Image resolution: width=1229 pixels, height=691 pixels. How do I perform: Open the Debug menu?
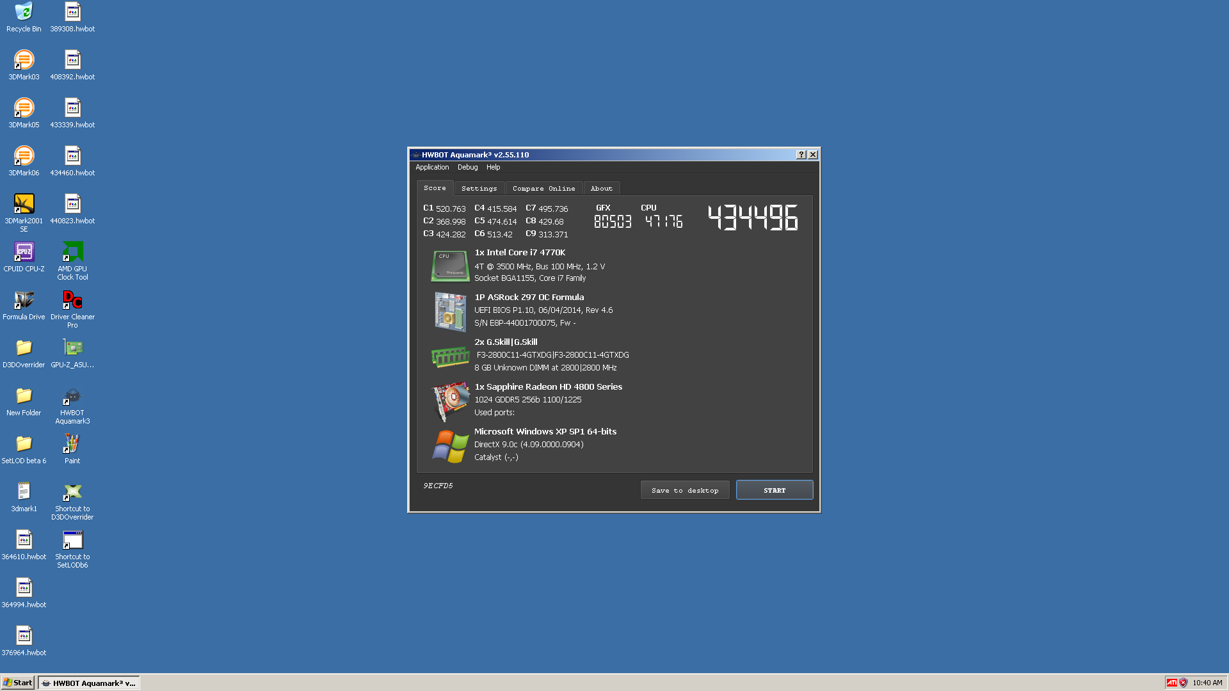click(x=467, y=167)
